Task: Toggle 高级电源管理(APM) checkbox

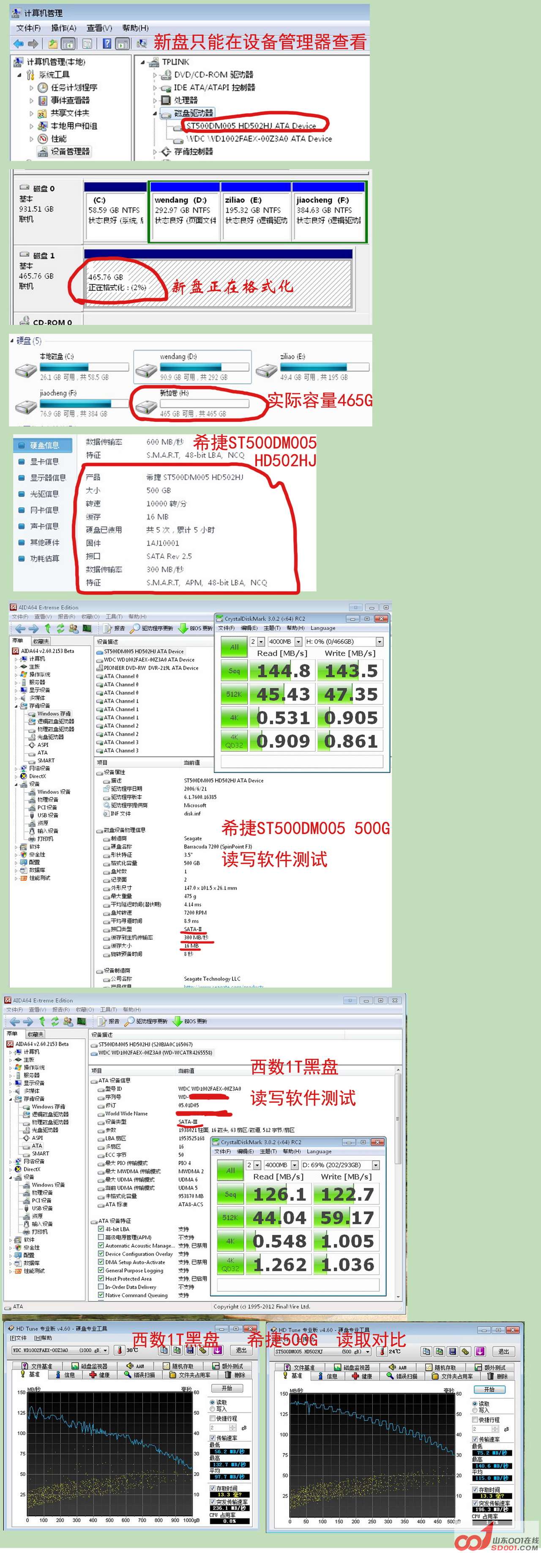Action: [101, 1237]
